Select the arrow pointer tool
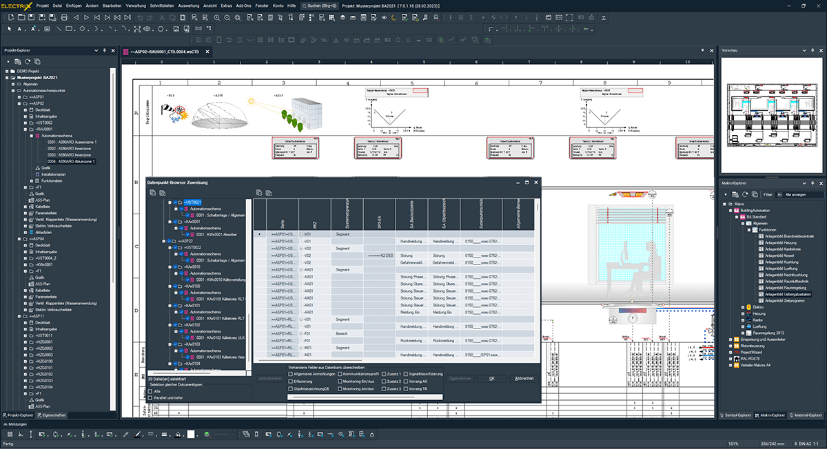Viewport: 827px width, 449px height. 10,29
